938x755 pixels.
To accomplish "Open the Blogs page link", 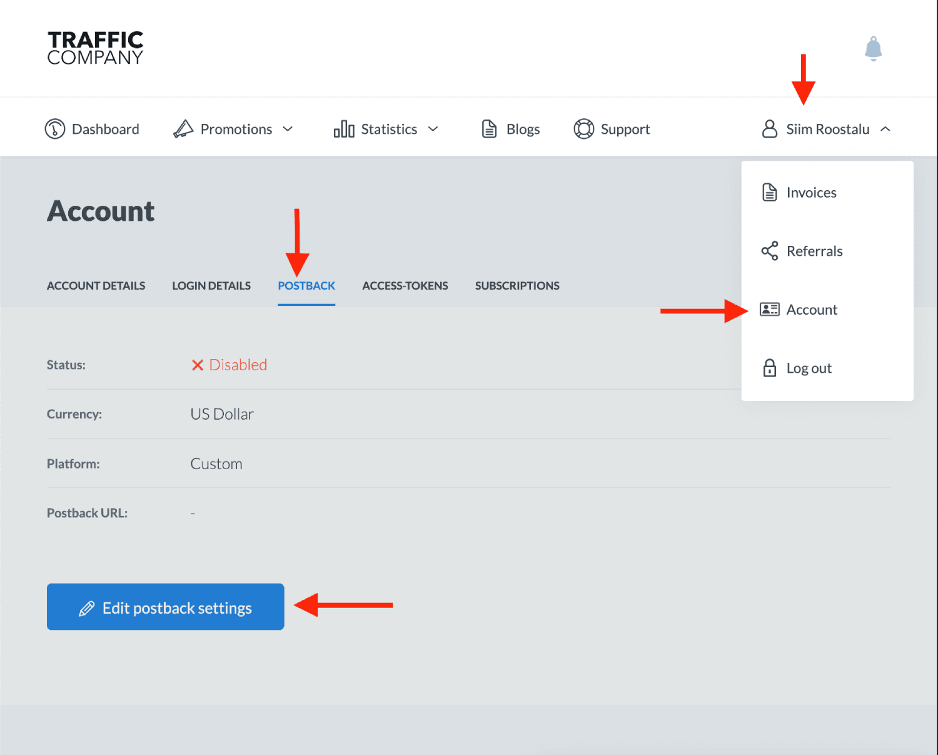I will [x=523, y=129].
